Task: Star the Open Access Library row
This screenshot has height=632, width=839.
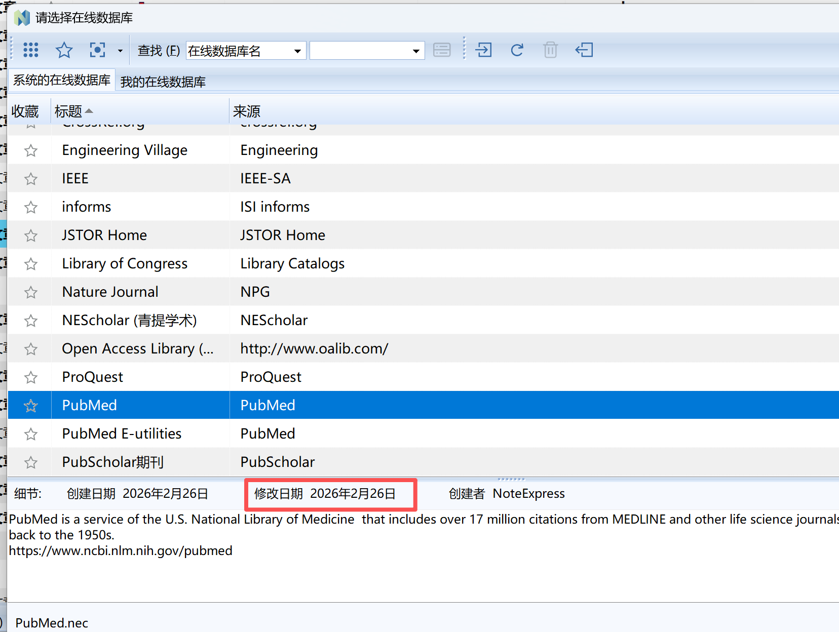Action: tap(31, 349)
